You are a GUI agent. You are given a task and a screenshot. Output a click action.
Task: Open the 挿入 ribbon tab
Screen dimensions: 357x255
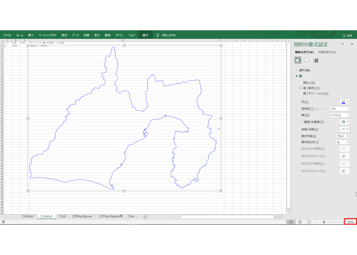click(x=31, y=35)
